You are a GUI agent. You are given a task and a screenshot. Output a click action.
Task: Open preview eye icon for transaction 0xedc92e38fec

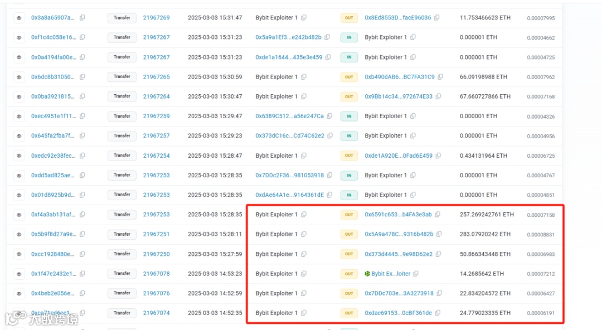click(19, 156)
